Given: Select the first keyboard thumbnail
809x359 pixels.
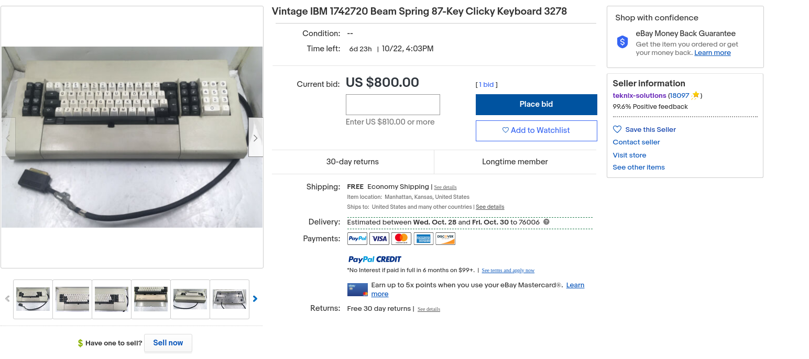Looking at the screenshot, I should coord(33,299).
